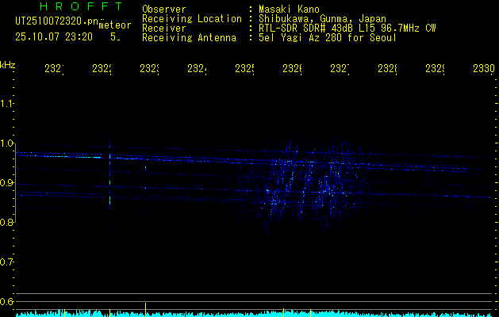Click the 0.7 frequency axis label
Image resolution: width=499 pixels, height=317 pixels.
coord(6,262)
